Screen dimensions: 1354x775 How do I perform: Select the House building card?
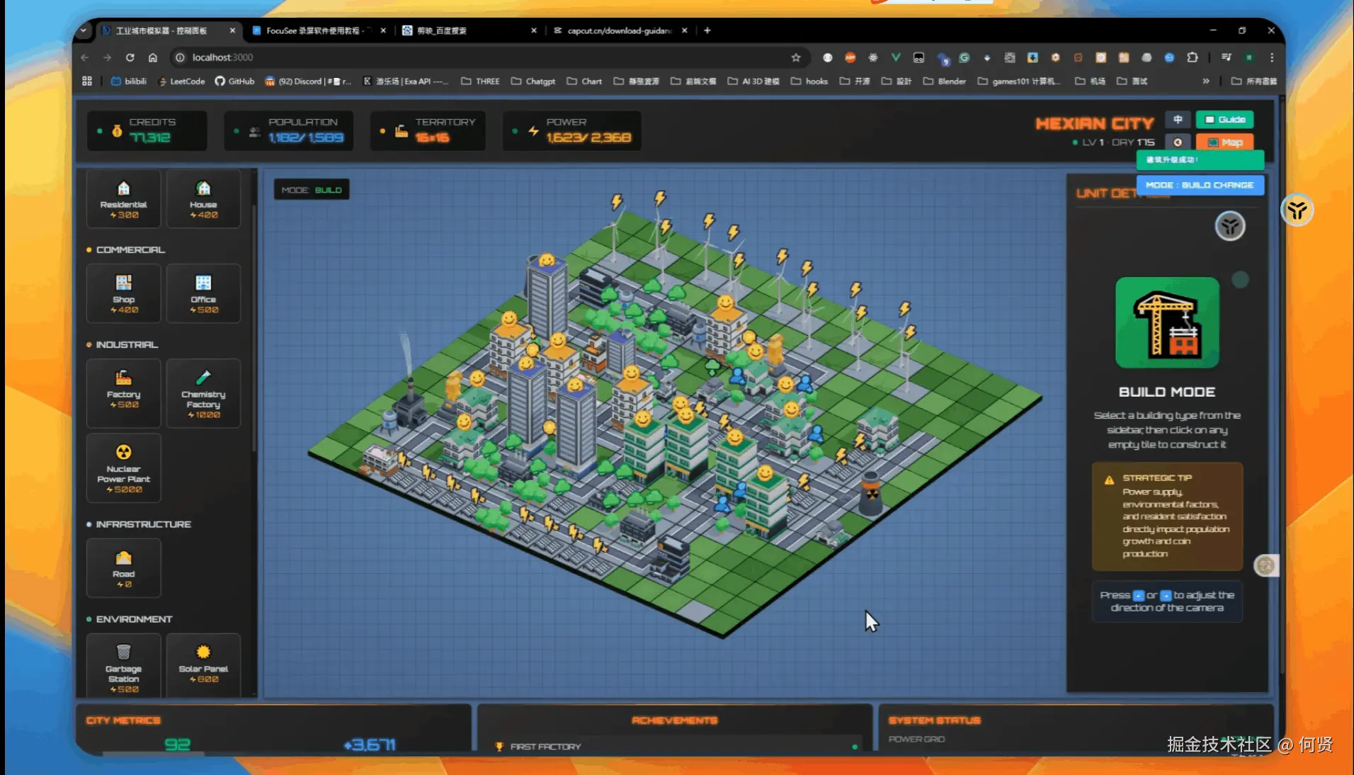203,198
